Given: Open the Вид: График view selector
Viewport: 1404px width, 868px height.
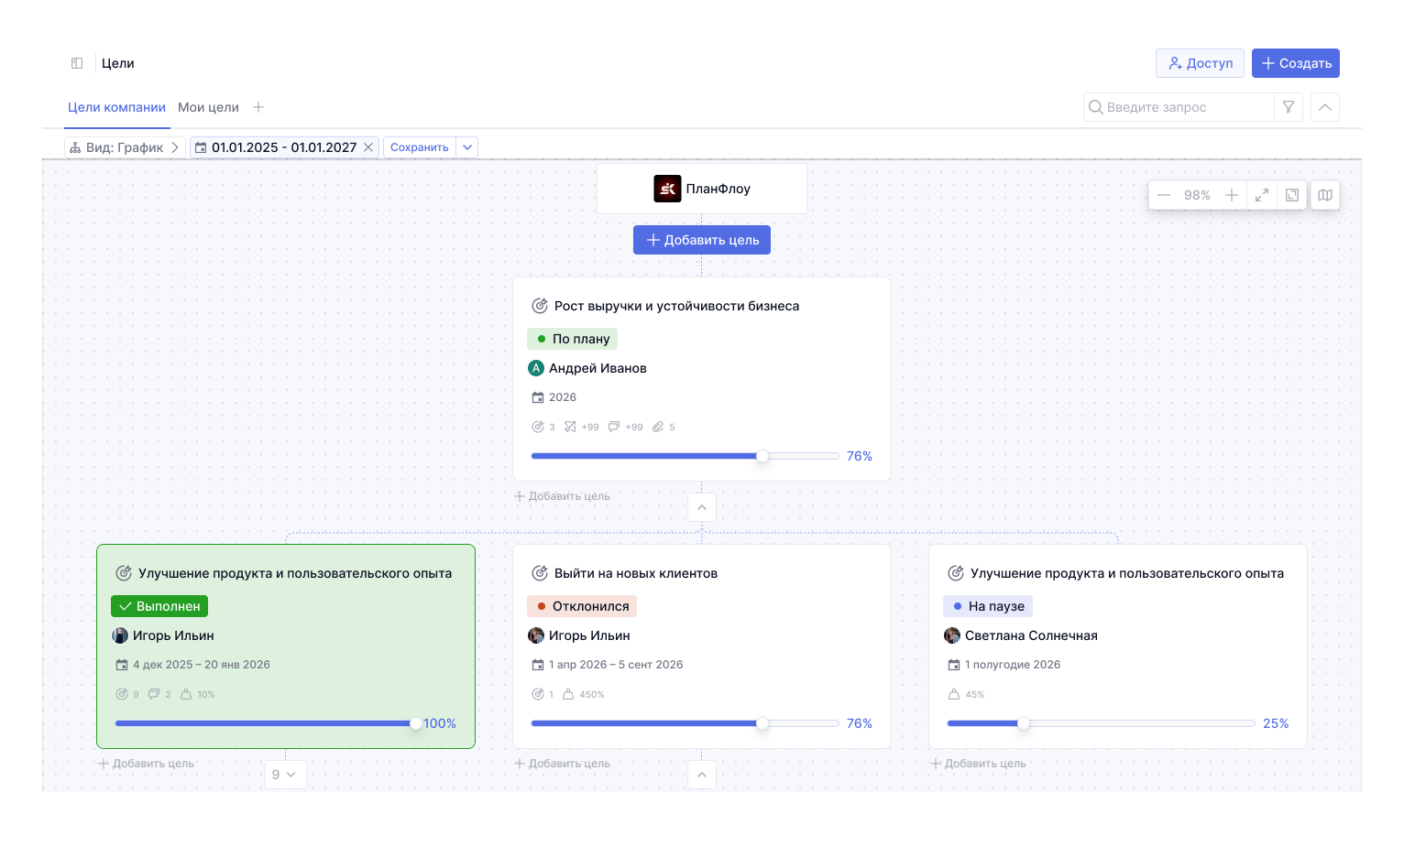Looking at the screenshot, I should click(125, 147).
